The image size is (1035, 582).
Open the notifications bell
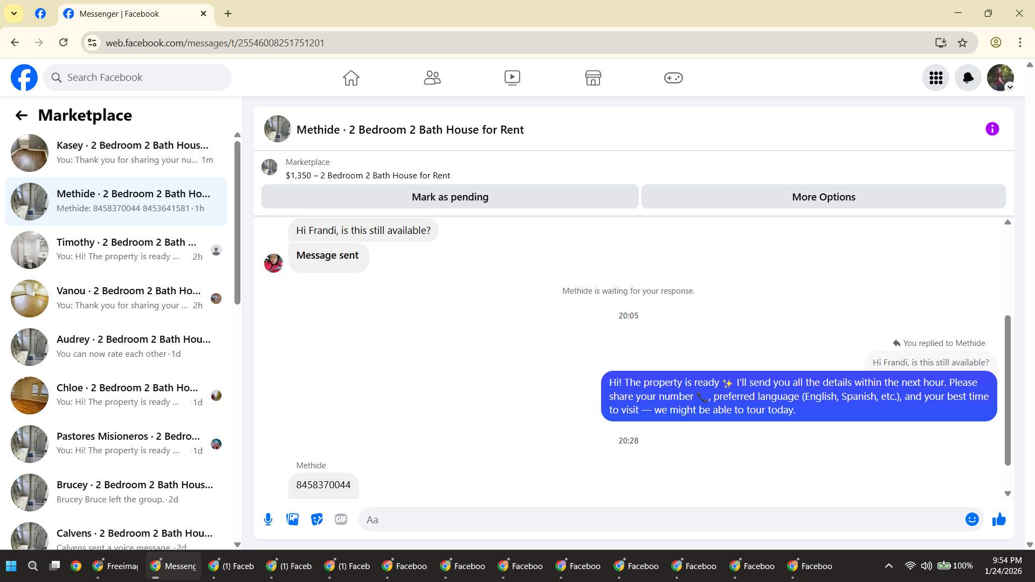pyautogui.click(x=968, y=78)
